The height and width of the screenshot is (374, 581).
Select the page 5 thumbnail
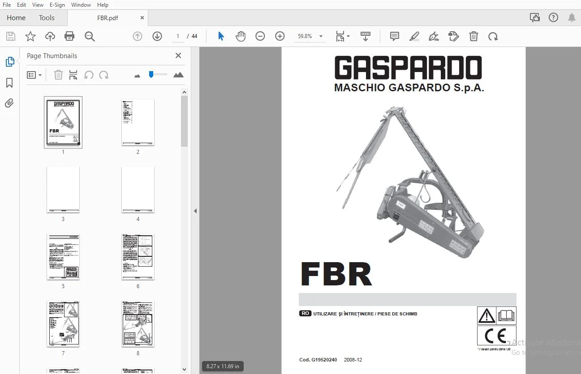63,256
